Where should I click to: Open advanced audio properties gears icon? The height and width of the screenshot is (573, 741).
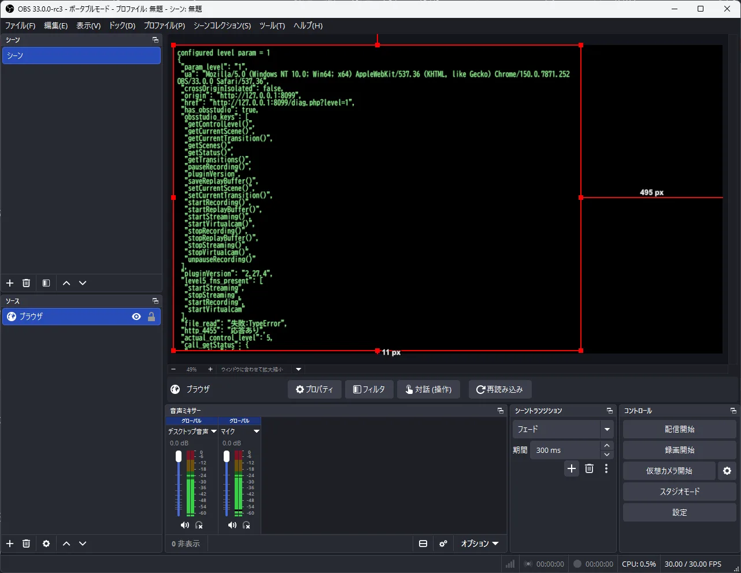click(443, 544)
